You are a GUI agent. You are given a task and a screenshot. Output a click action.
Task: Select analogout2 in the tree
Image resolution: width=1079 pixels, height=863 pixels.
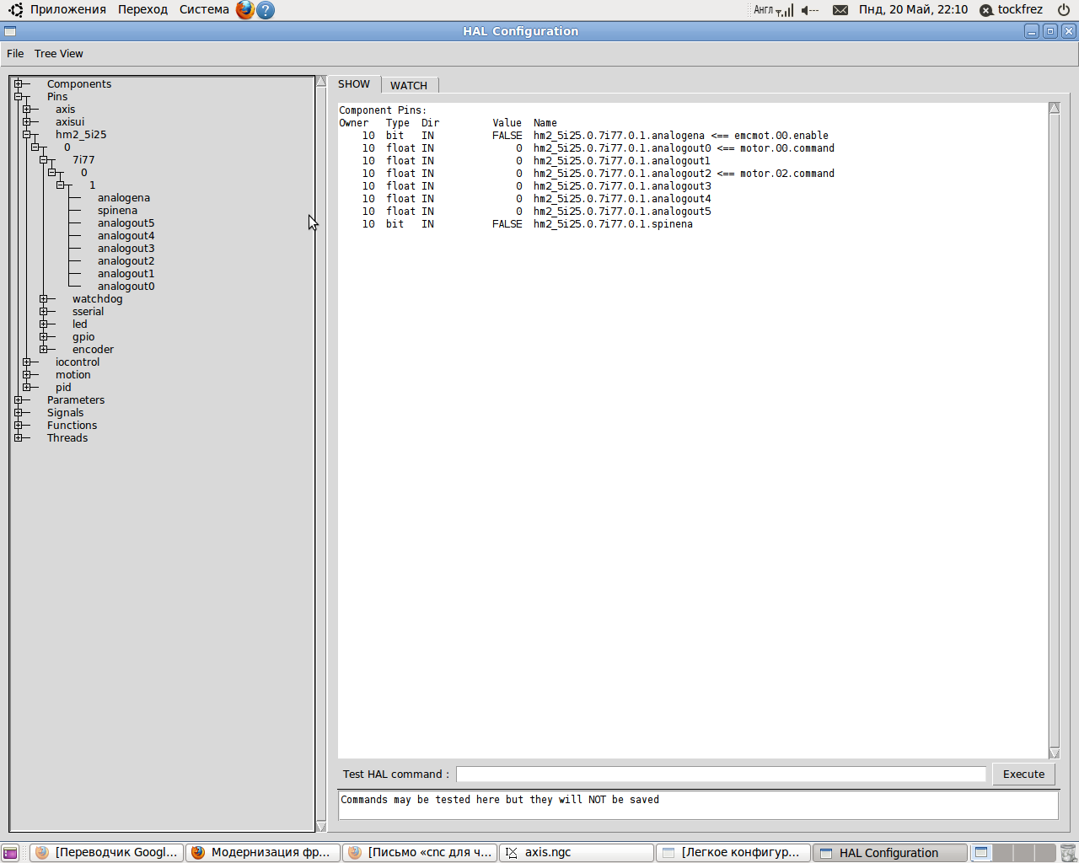click(x=126, y=261)
